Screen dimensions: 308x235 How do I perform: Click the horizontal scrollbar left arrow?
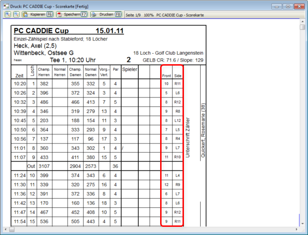[5, 229]
